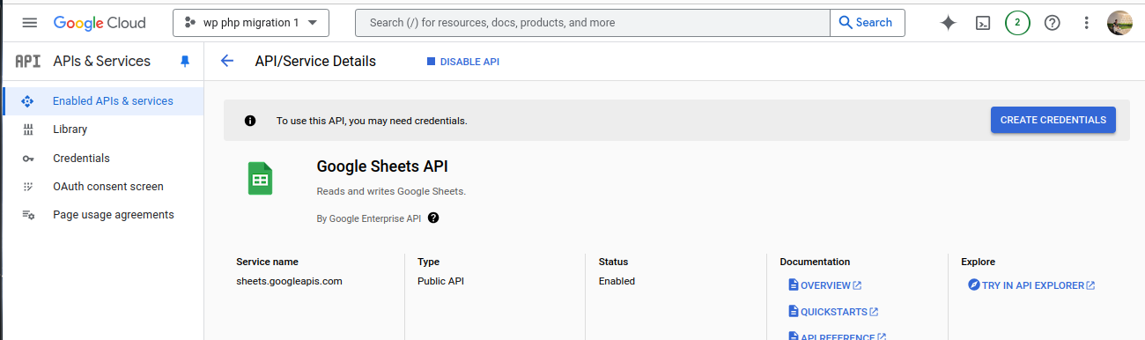Click the help icon beside Google Enterprise API

pyautogui.click(x=433, y=218)
